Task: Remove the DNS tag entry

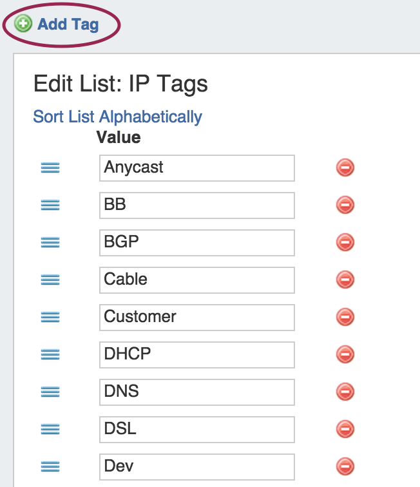Action: tap(345, 392)
